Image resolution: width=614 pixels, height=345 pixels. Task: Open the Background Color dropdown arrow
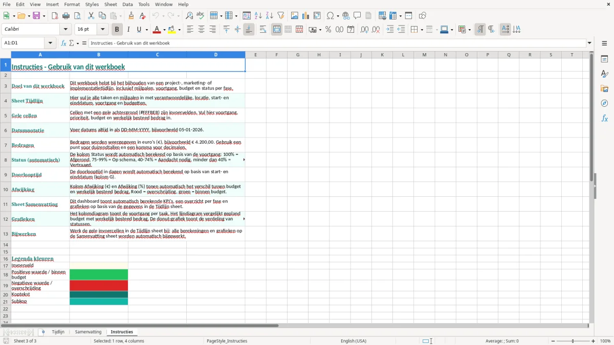(x=180, y=30)
